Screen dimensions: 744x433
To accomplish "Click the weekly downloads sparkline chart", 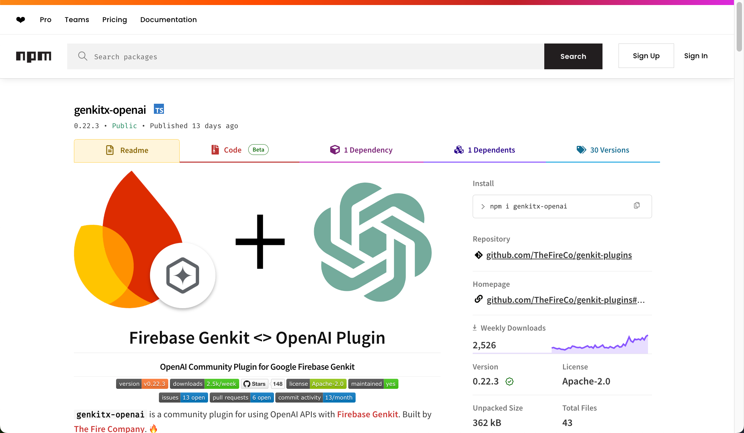I will tap(599, 344).
